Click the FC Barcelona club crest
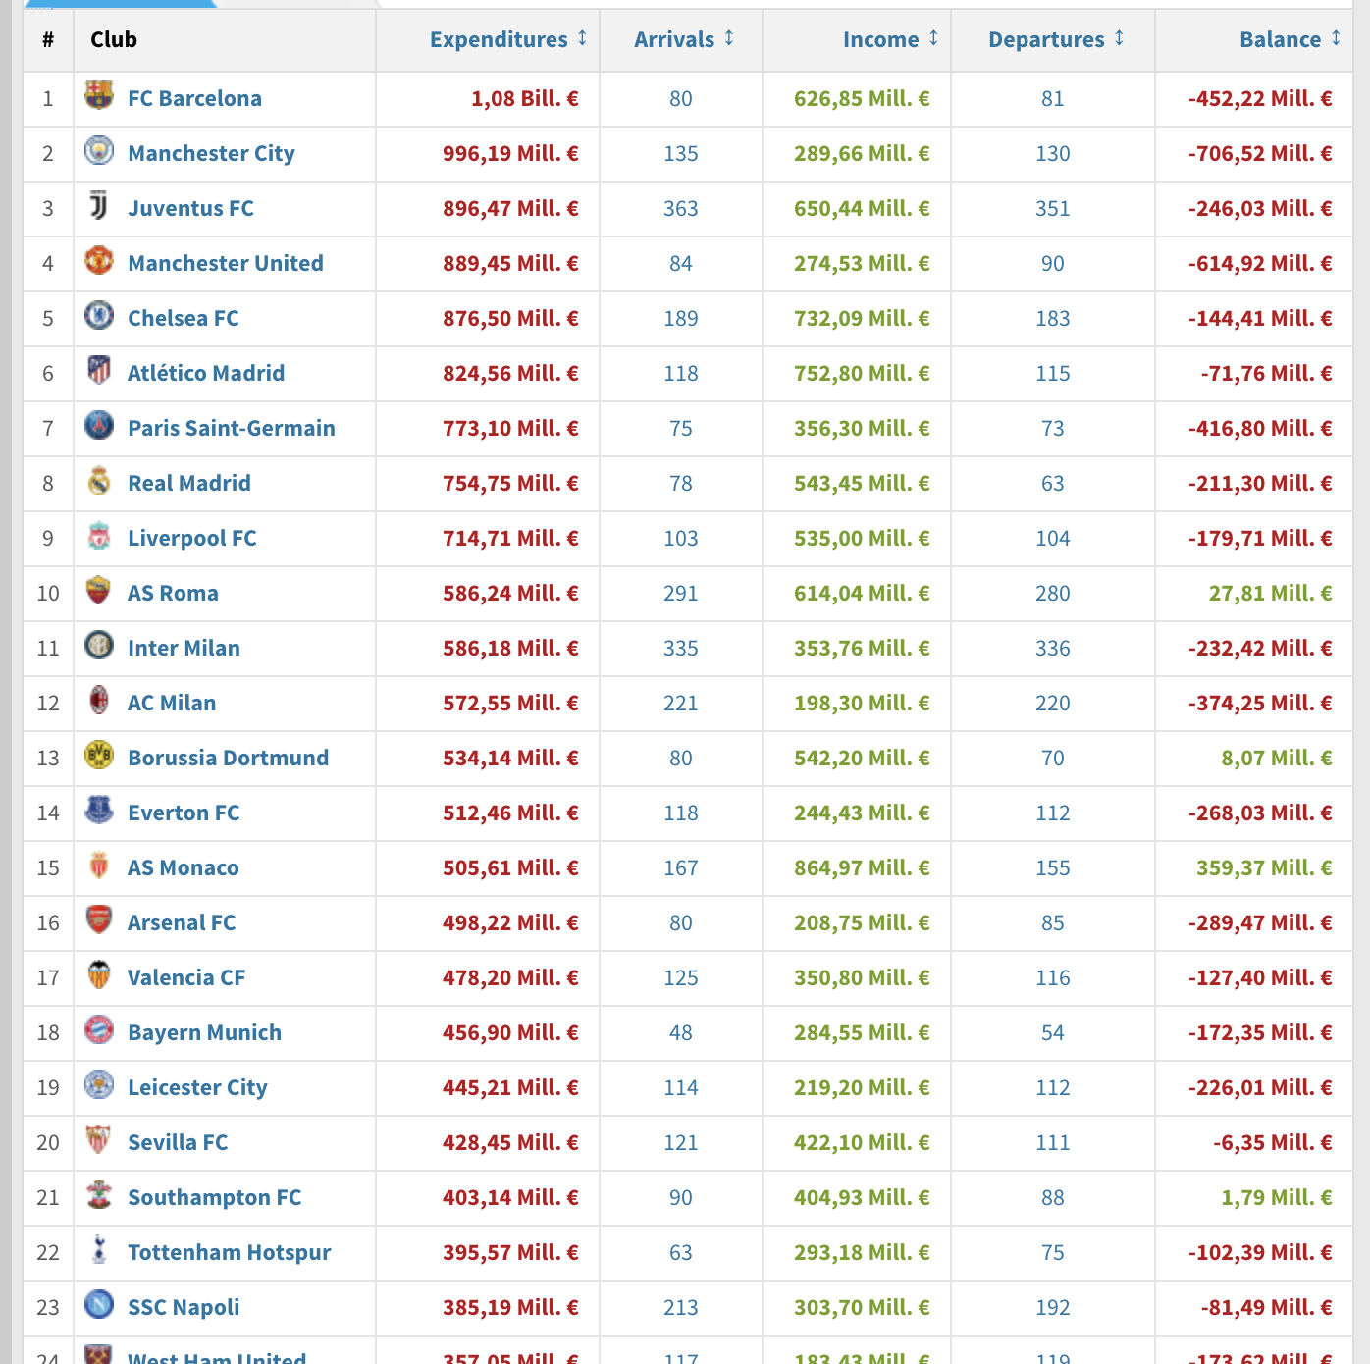 (99, 95)
